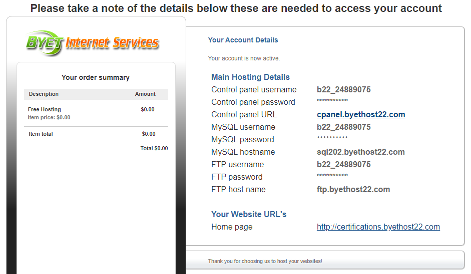
Task: Click the Main Hosting Details heading
Action: tap(250, 77)
